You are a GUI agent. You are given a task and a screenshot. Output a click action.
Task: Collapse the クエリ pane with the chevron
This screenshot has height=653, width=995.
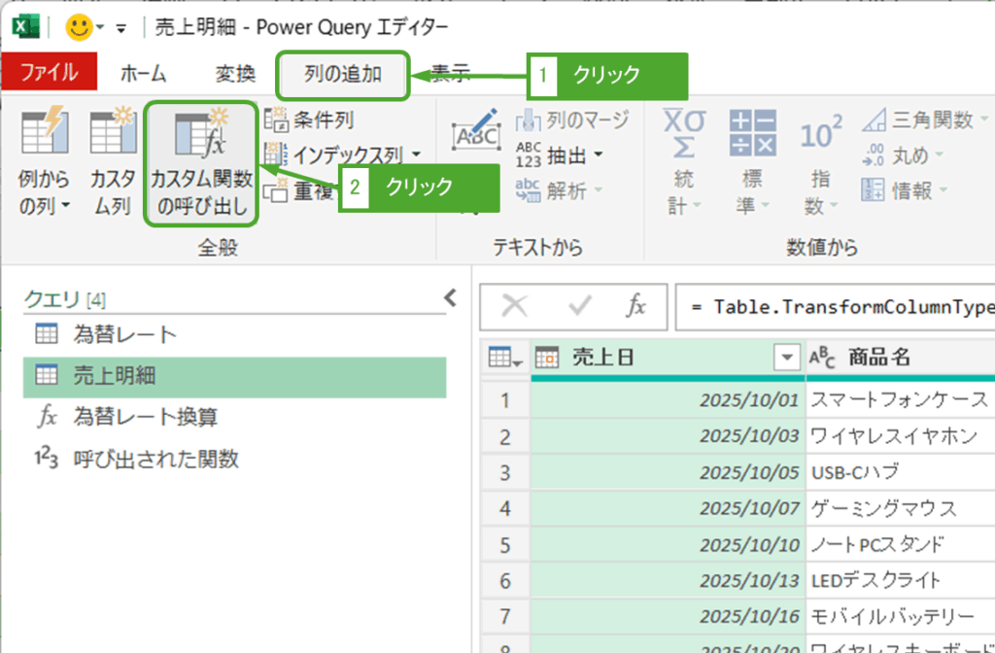[450, 298]
